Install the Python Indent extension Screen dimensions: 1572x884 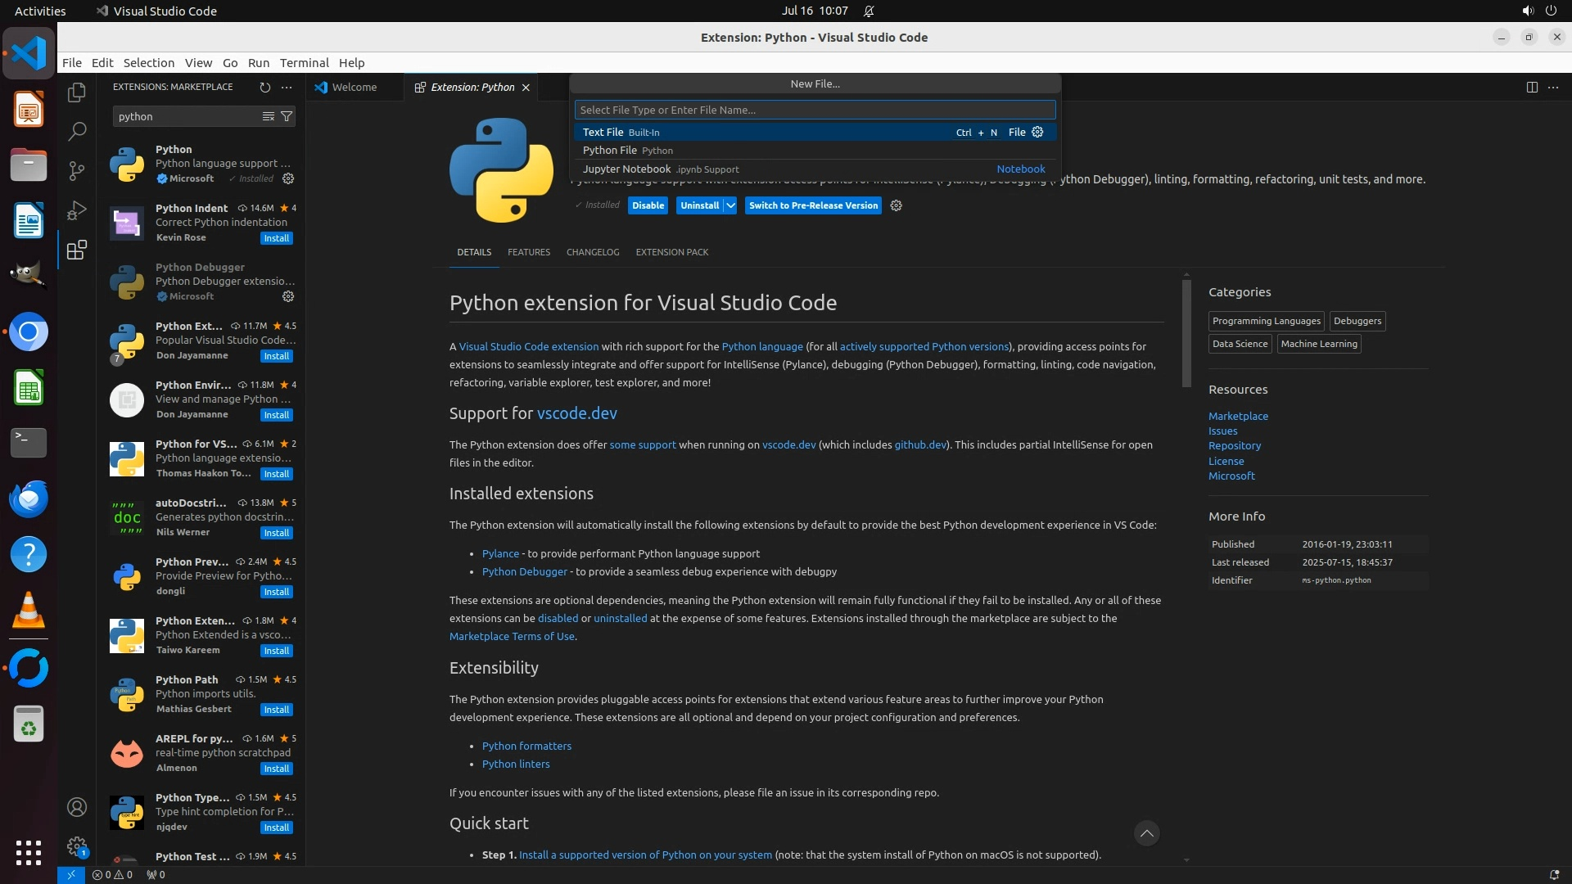pos(276,238)
